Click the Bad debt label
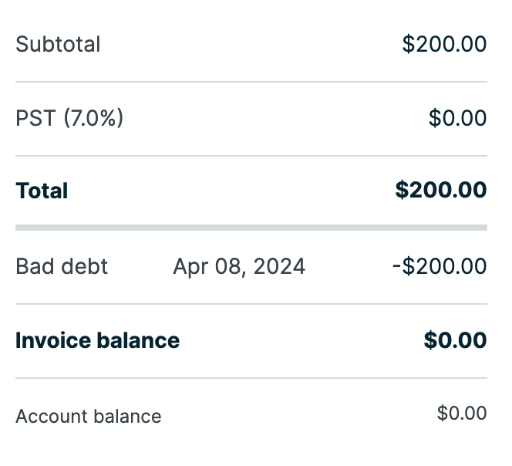 (62, 267)
